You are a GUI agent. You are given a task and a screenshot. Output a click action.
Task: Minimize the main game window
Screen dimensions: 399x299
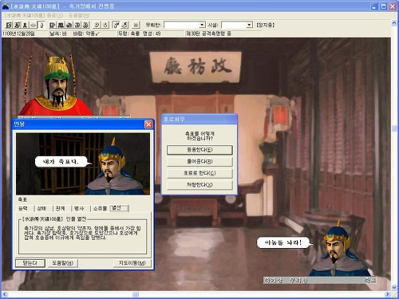374,6
